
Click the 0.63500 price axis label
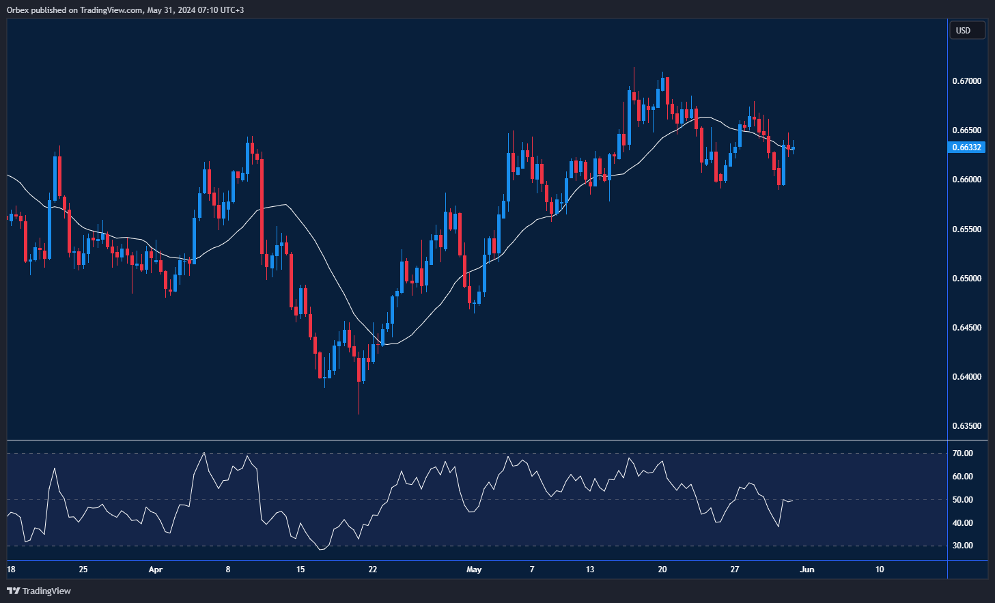966,426
